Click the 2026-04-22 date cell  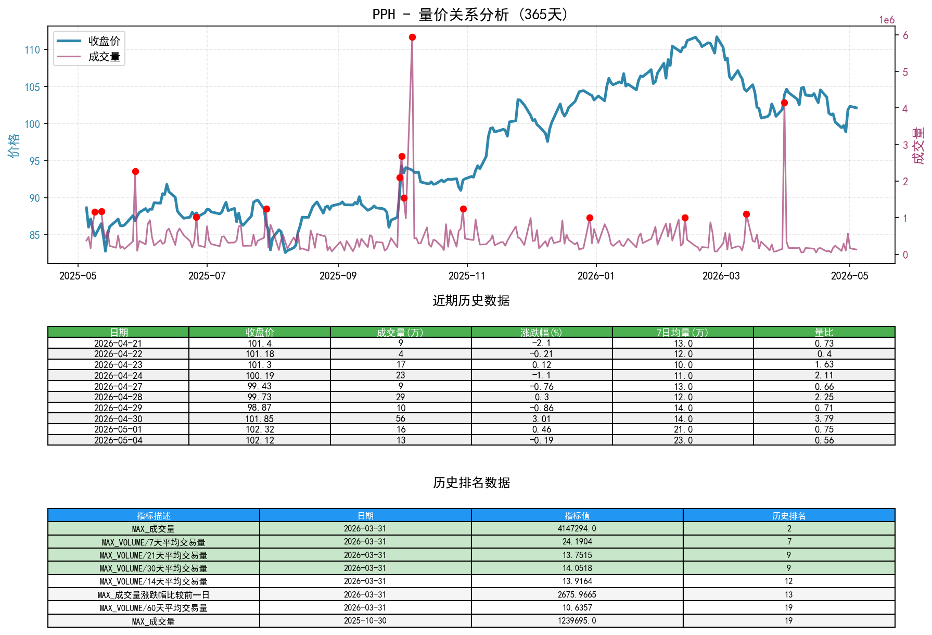click(118, 354)
